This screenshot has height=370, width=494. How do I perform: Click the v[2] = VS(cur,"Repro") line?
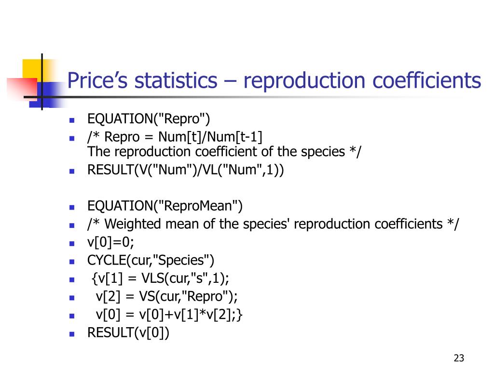(x=166, y=296)
